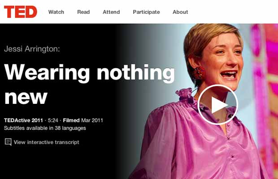The image size is (278, 179).
Task: Click the Filmed Mar 2011 date
Action: 83,120
